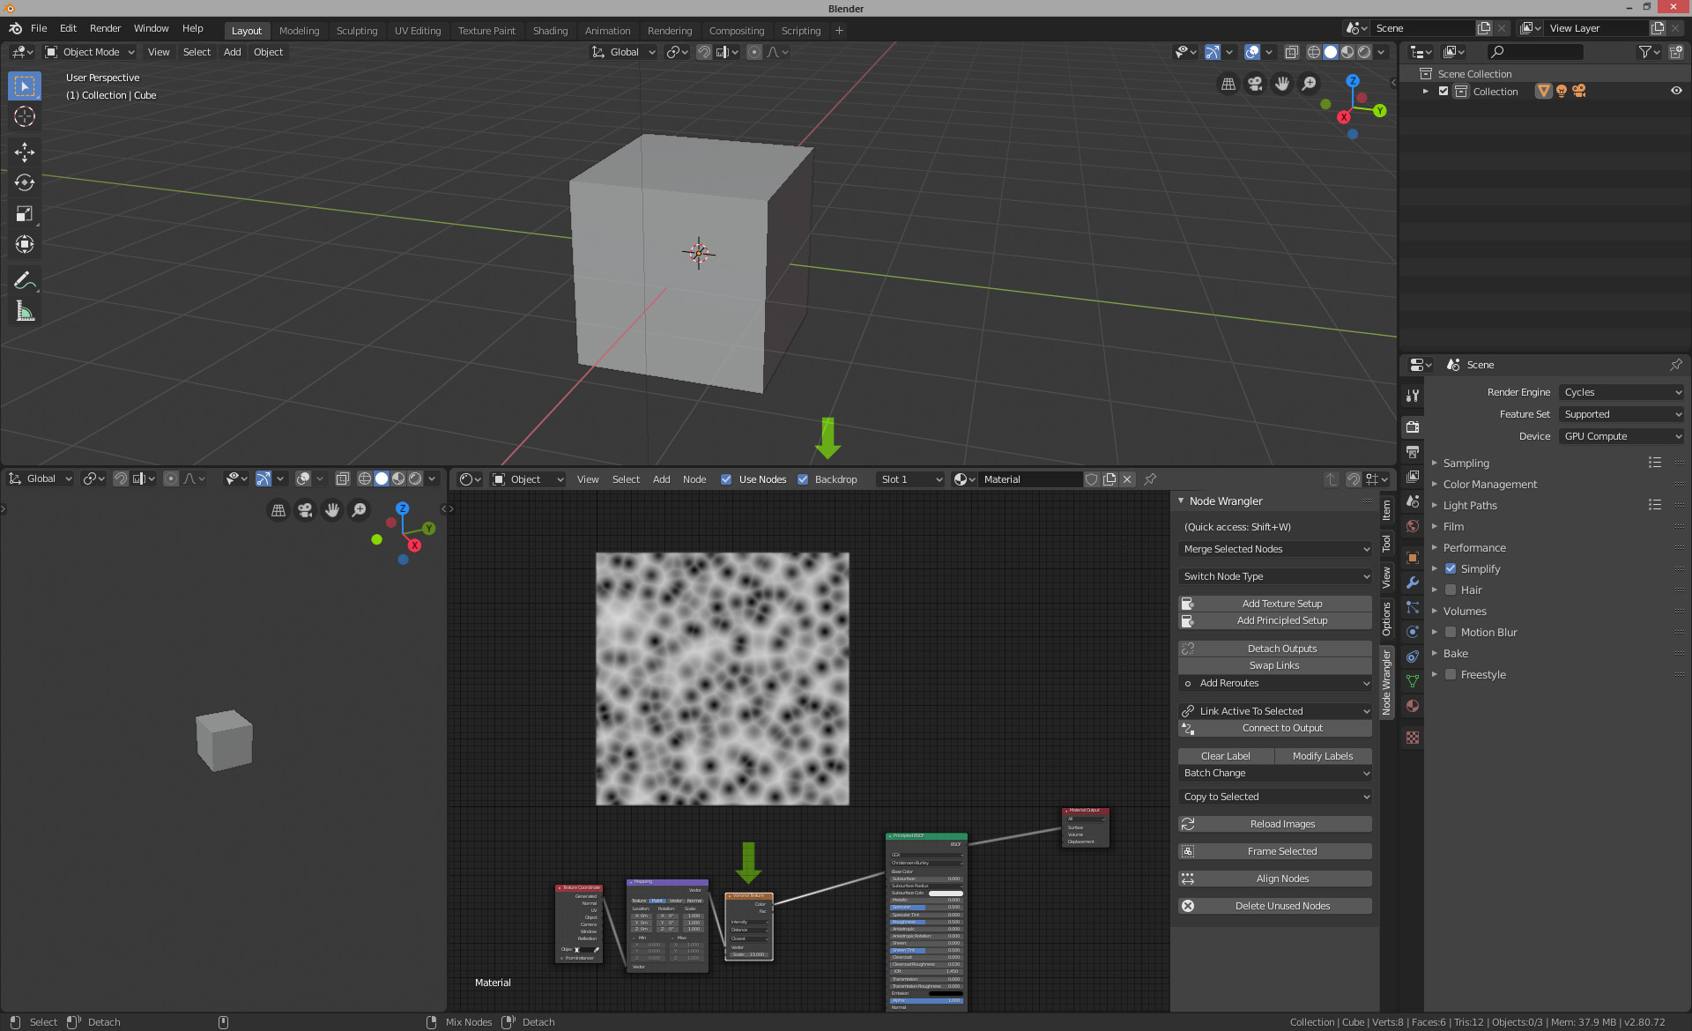Hide Collection with the eye icon

(1676, 91)
